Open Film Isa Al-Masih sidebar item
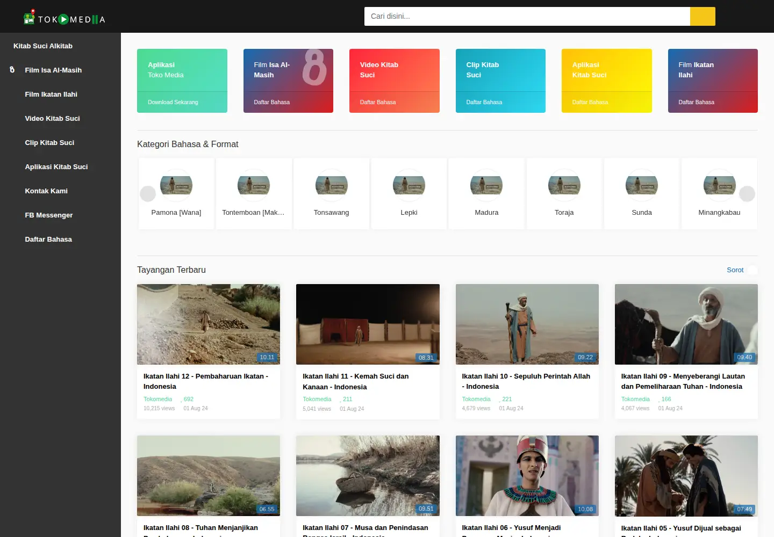 (x=53, y=70)
